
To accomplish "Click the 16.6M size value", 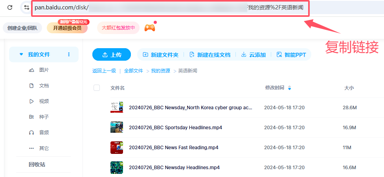I will (x=349, y=168).
